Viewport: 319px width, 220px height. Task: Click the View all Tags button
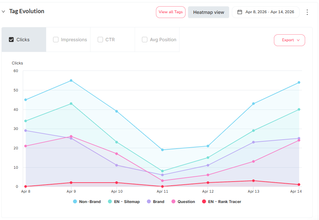(x=171, y=12)
